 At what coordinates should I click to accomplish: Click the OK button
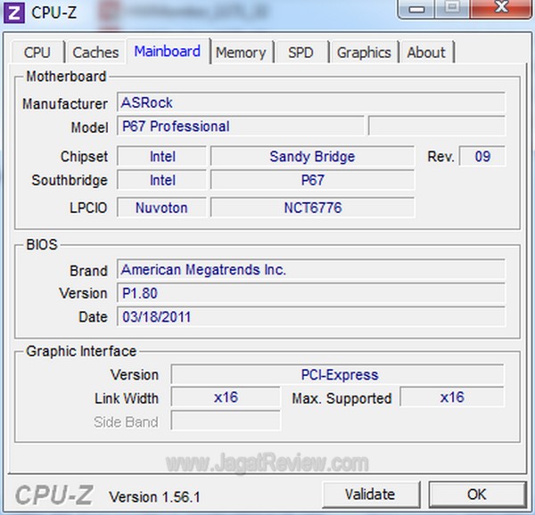click(477, 495)
